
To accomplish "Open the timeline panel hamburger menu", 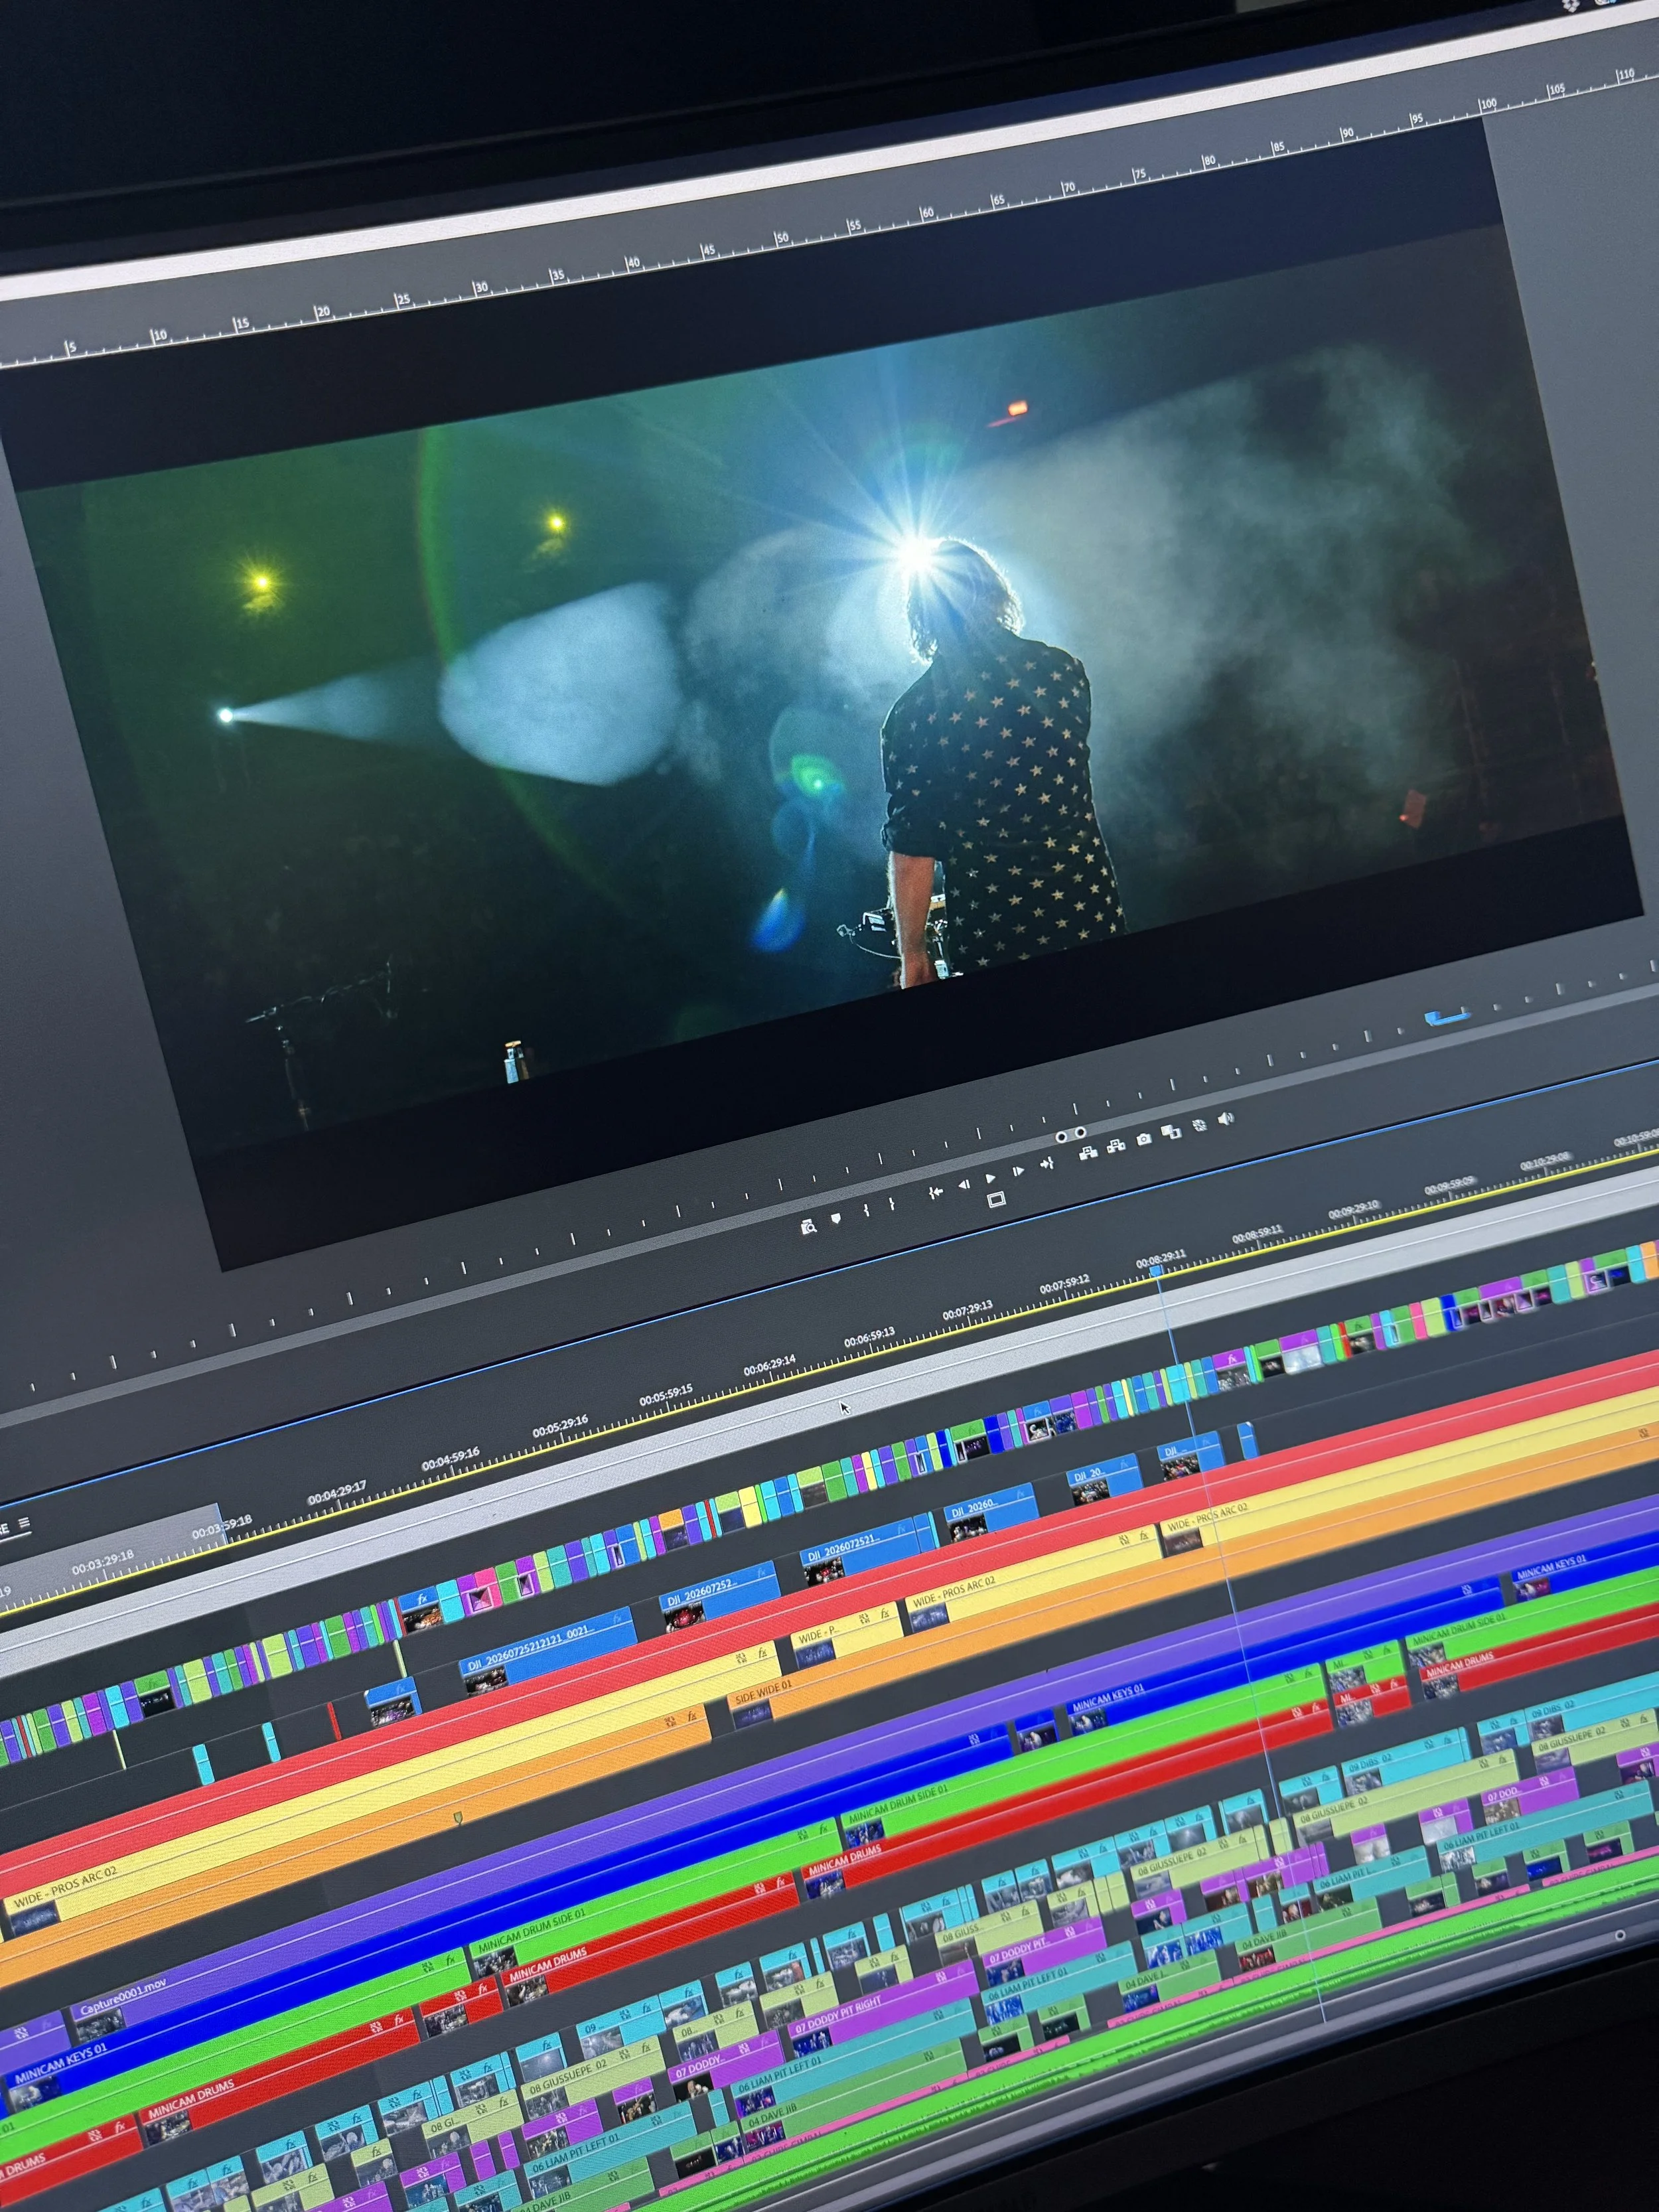I will [x=24, y=1524].
